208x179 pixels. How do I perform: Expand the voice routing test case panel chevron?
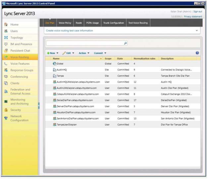tap(197, 31)
